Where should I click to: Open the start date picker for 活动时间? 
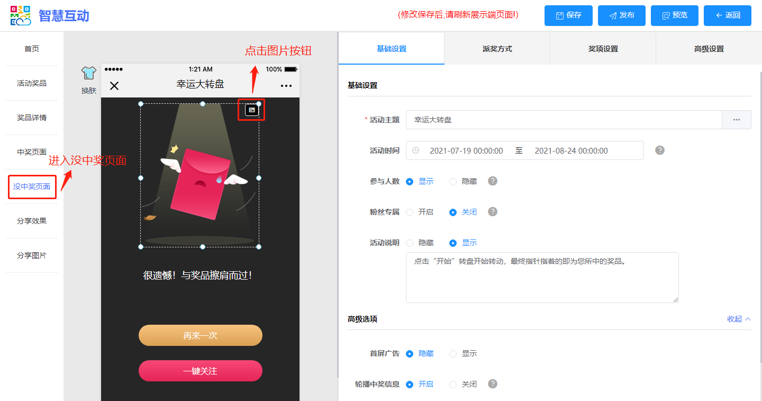click(x=466, y=151)
